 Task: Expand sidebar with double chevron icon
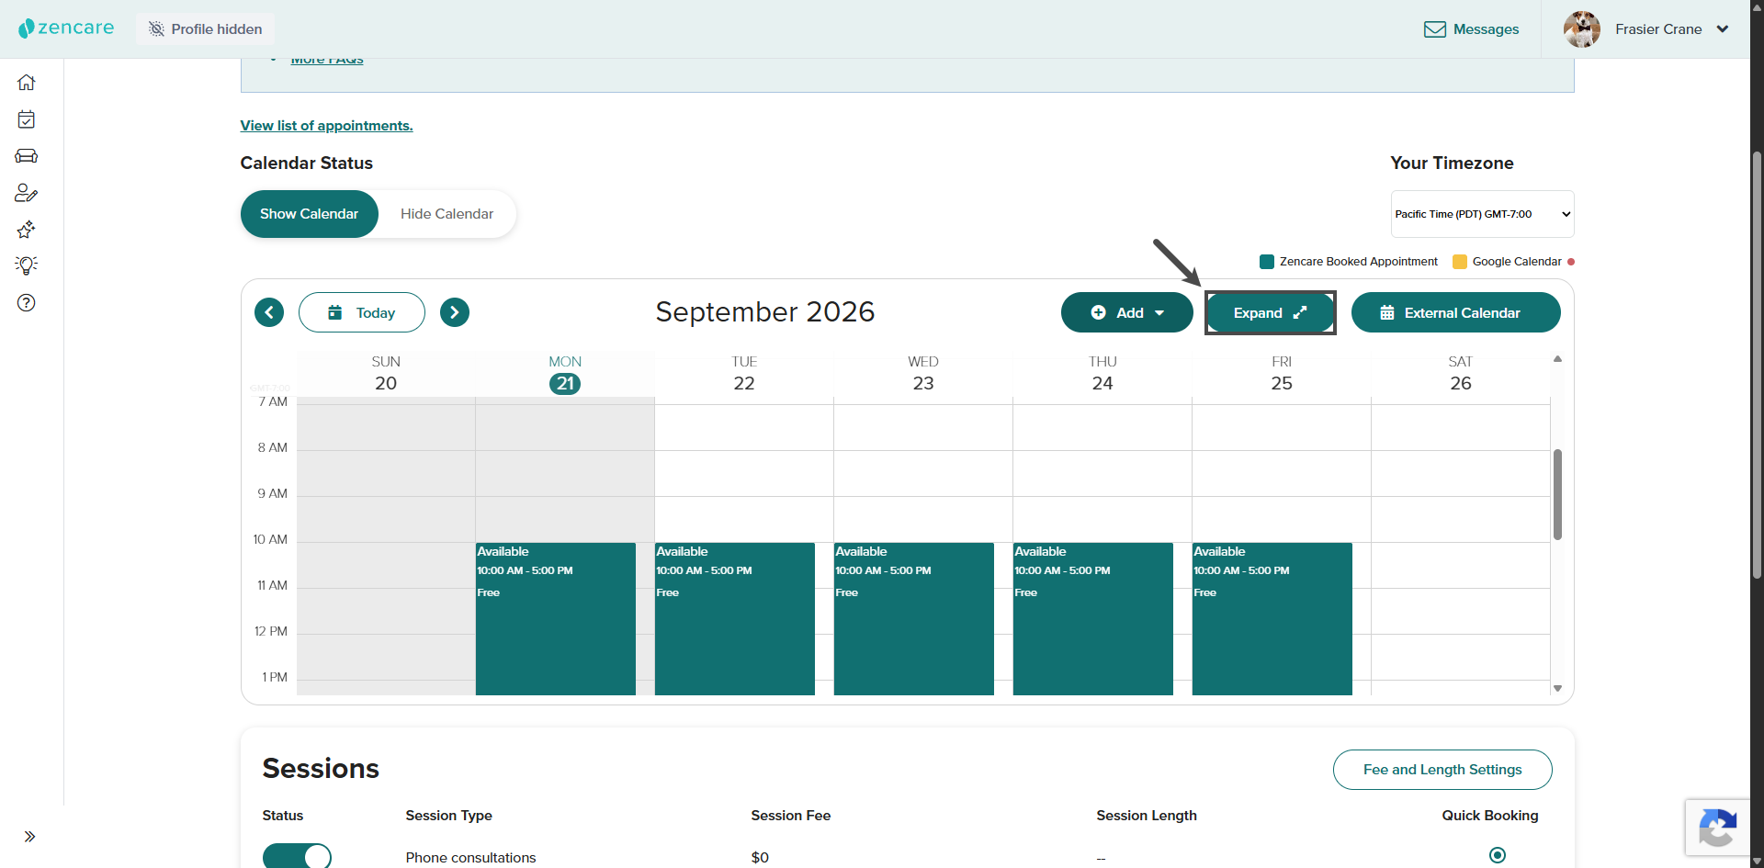[29, 837]
